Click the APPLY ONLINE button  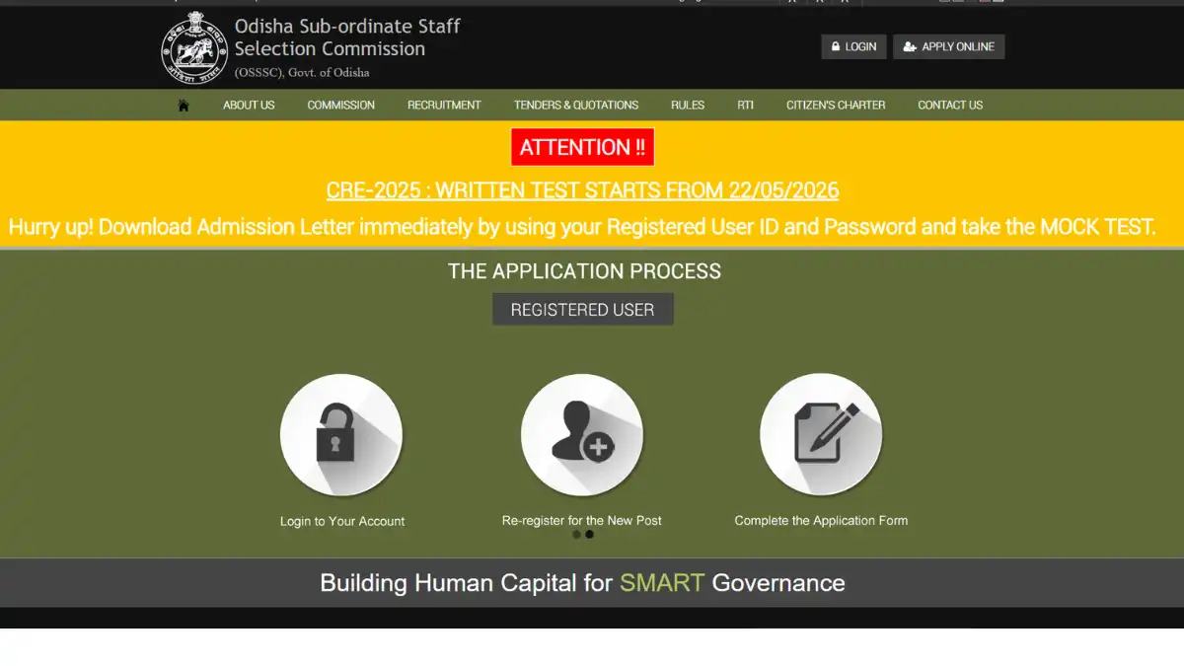click(949, 46)
